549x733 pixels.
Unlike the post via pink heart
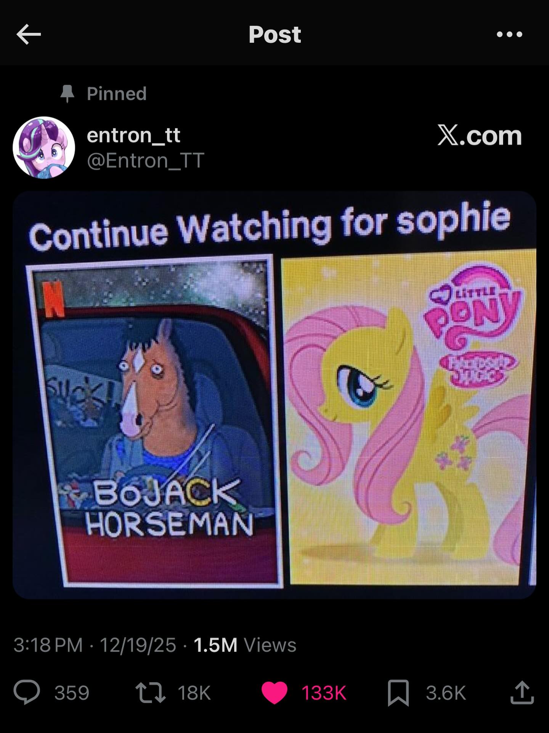(274, 693)
